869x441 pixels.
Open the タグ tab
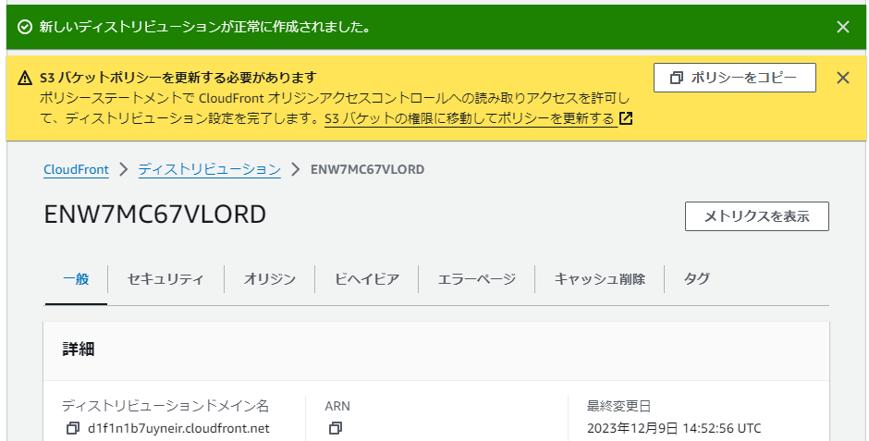696,278
